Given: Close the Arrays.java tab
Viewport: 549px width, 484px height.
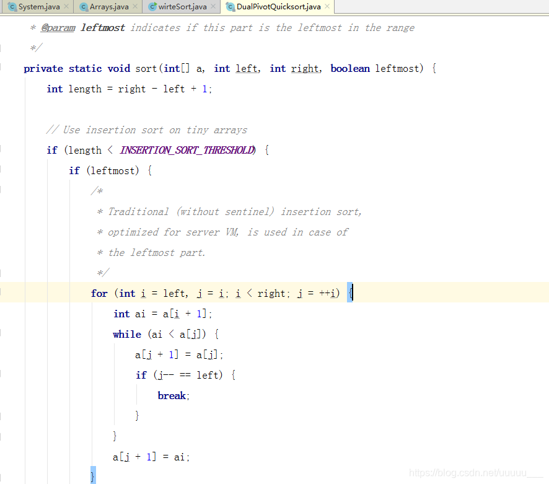Looking at the screenshot, I should [135, 6].
